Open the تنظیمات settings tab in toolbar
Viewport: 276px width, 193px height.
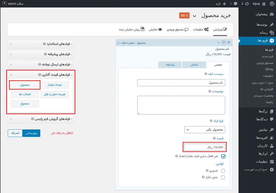pos(201,29)
